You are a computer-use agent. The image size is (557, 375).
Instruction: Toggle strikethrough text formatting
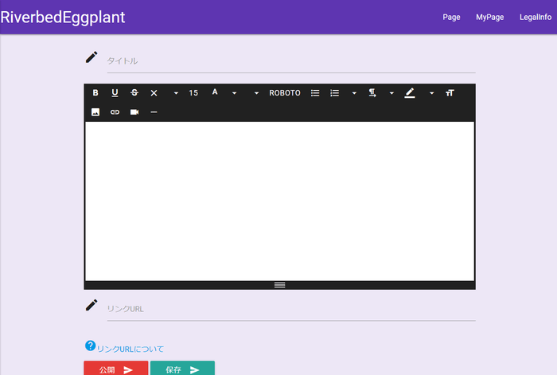(134, 93)
